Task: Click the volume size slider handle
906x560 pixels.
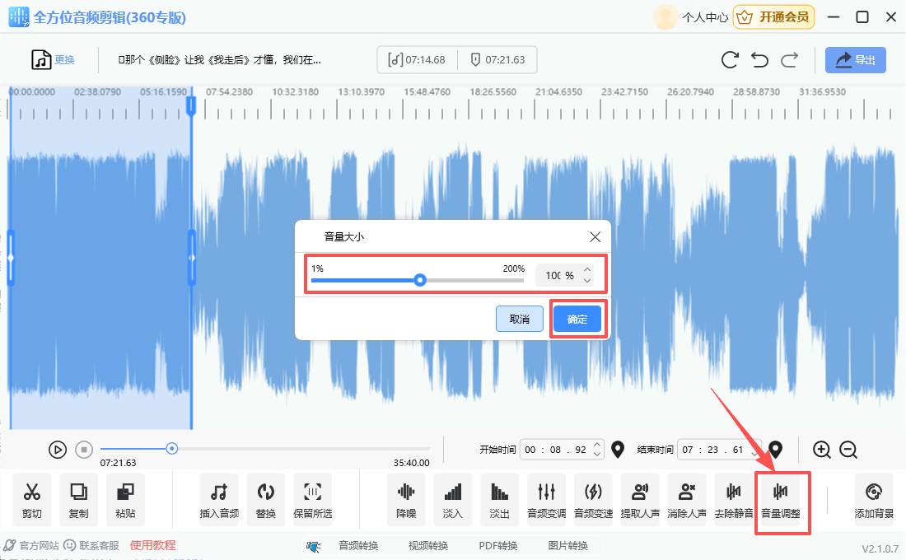Action: (420, 280)
